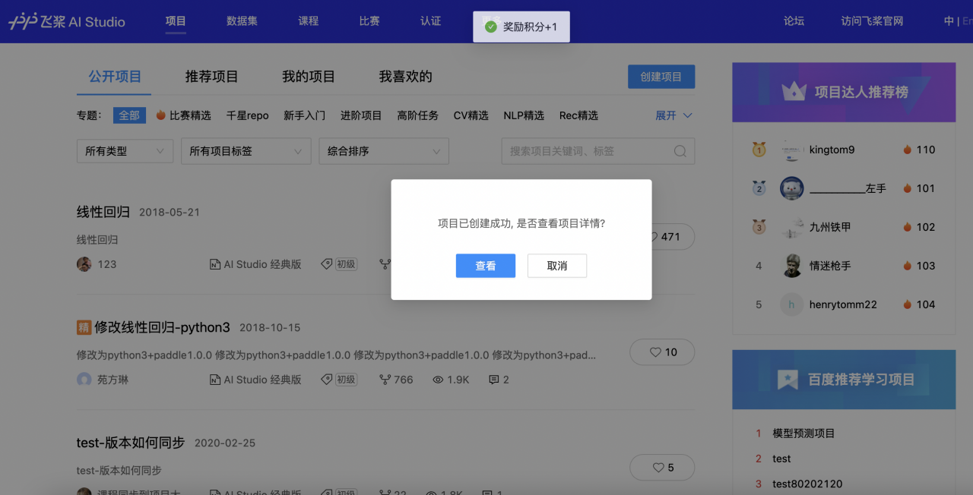Switch to the 公开项目 tab
Viewport: 973px width, 495px height.
115,77
